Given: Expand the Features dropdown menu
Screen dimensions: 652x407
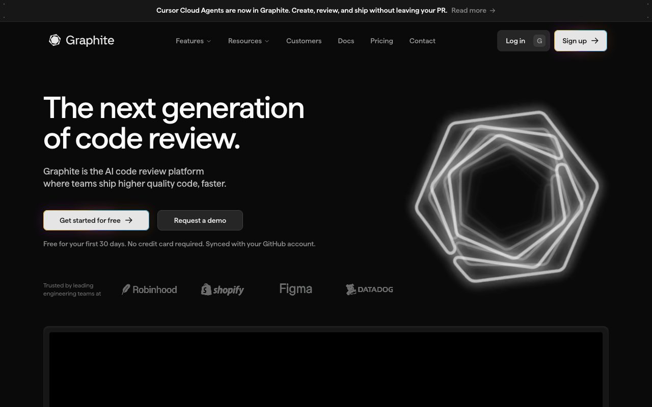Looking at the screenshot, I should pos(193,41).
